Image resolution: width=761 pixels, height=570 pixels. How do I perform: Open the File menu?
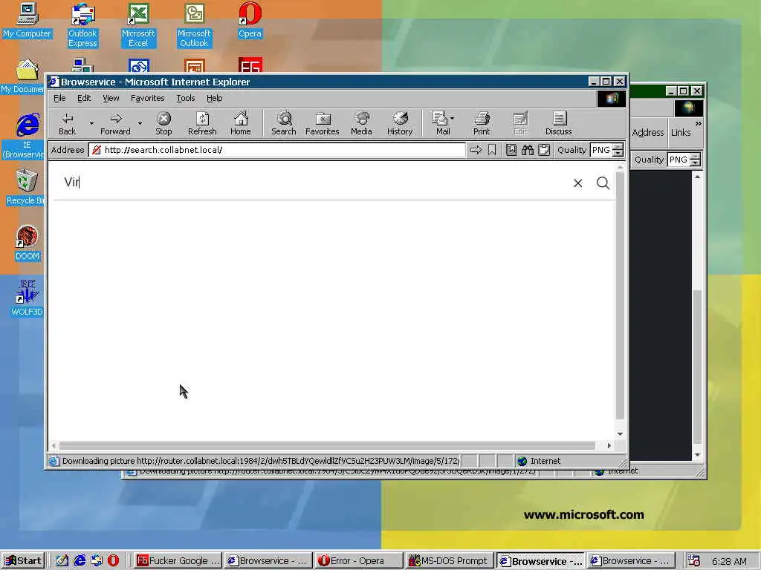click(x=59, y=98)
